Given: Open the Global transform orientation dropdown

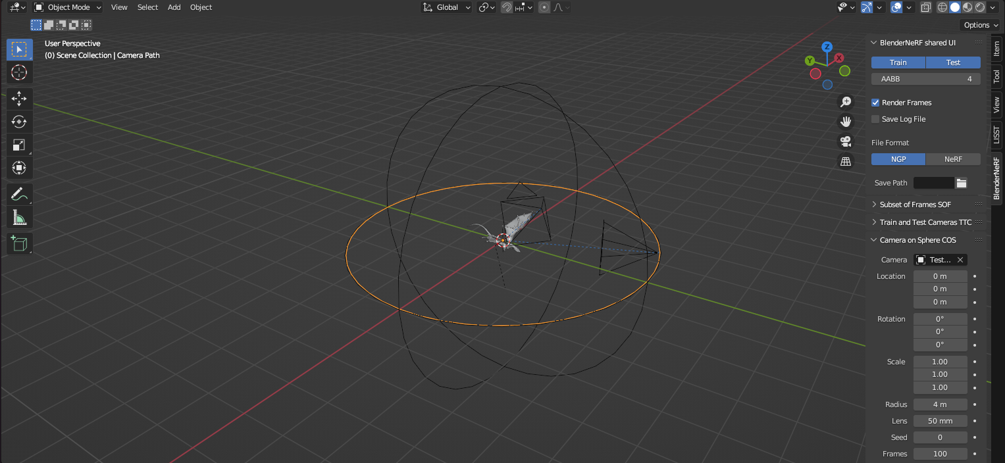Looking at the screenshot, I should [446, 7].
